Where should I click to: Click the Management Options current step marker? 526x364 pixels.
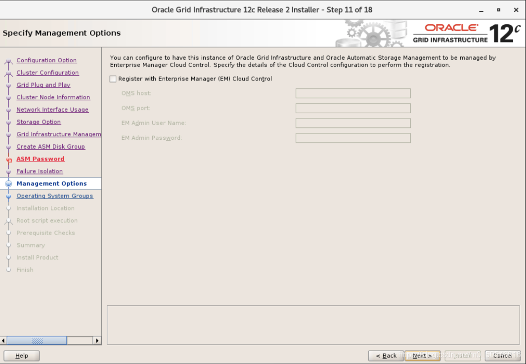coord(9,184)
